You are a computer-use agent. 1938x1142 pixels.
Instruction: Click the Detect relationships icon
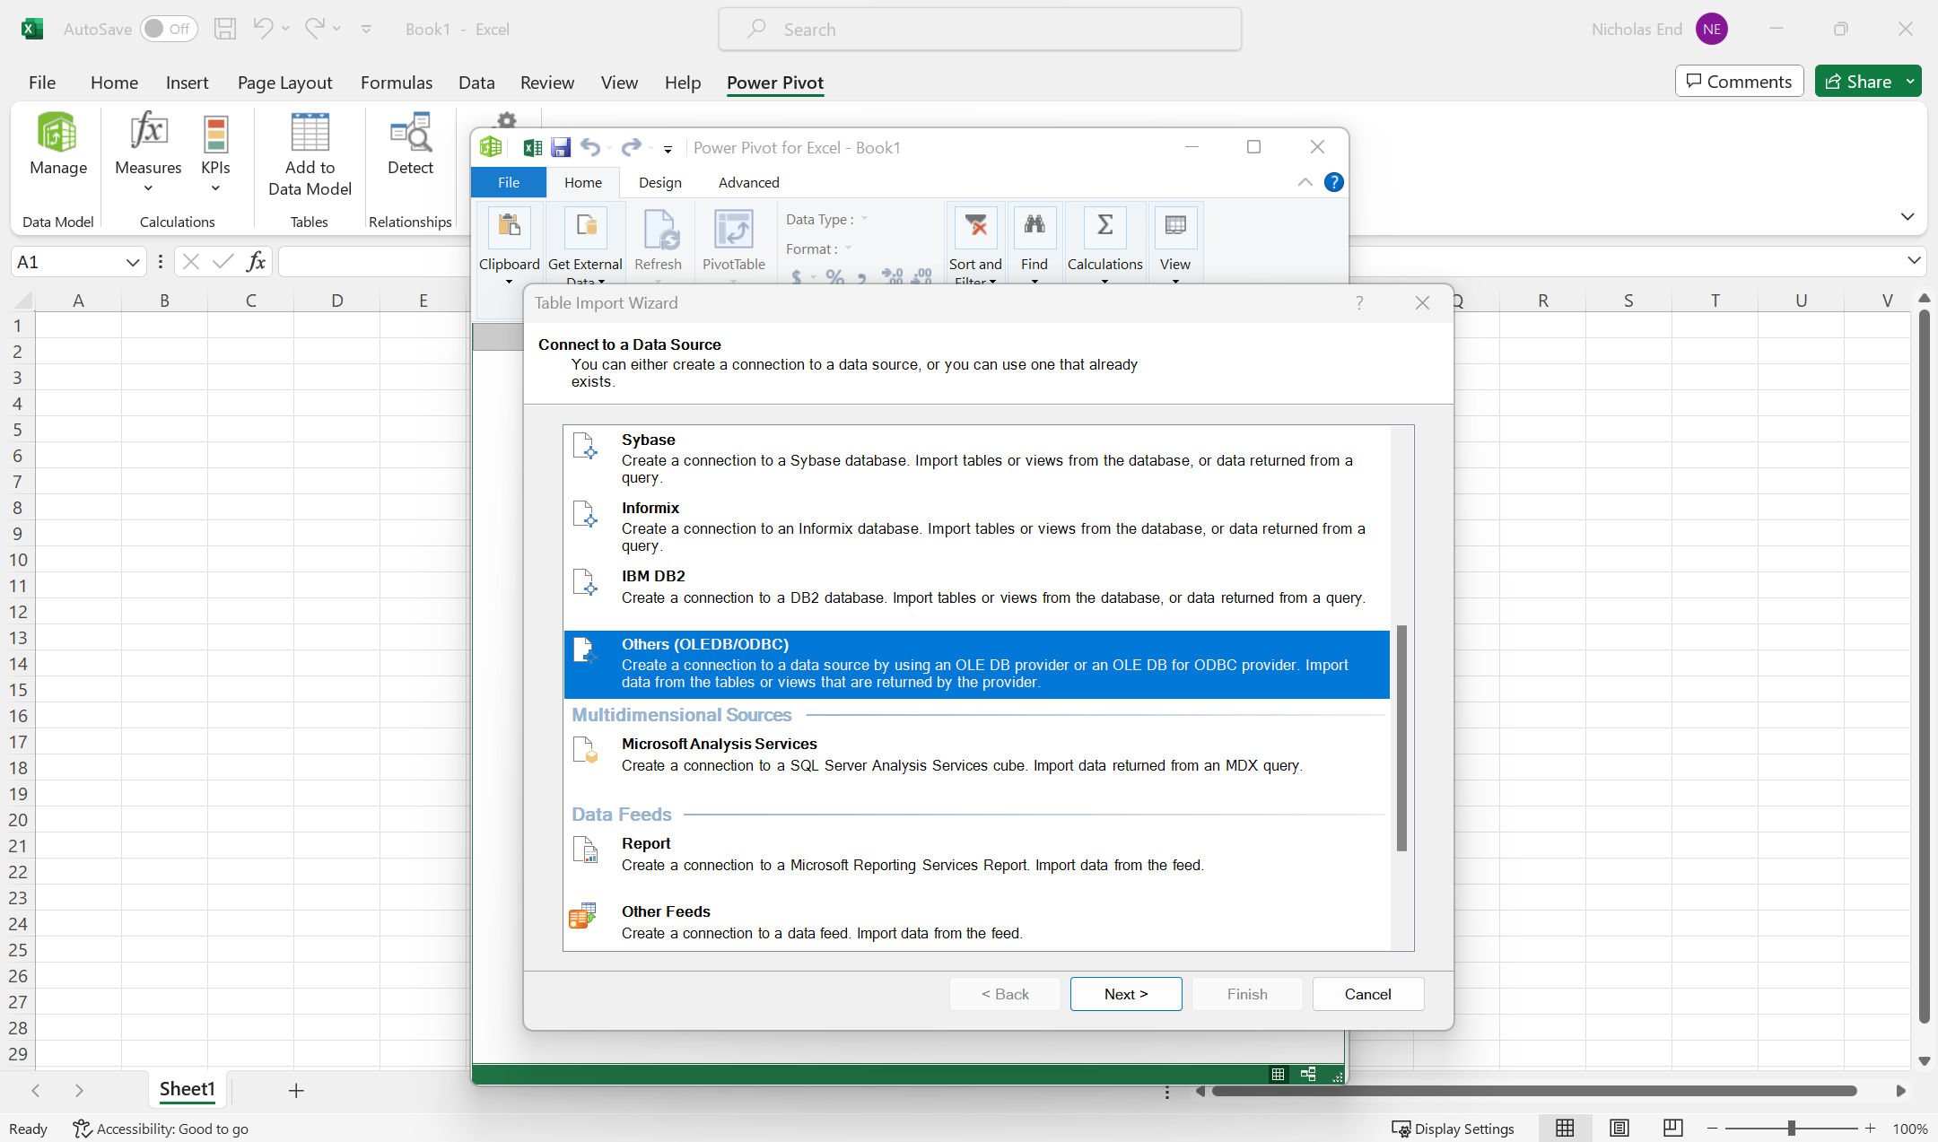point(410,135)
